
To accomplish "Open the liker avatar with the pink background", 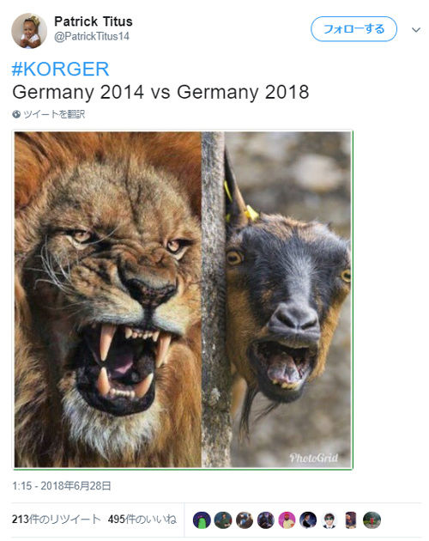I will pos(287,520).
